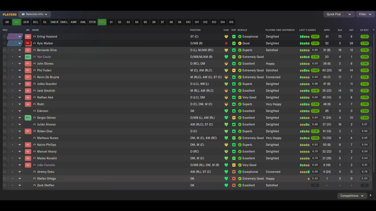Click the Wnt status badge for Yan Couto
Screen dimensions: 376x211
pyautogui.click(x=28, y=57)
